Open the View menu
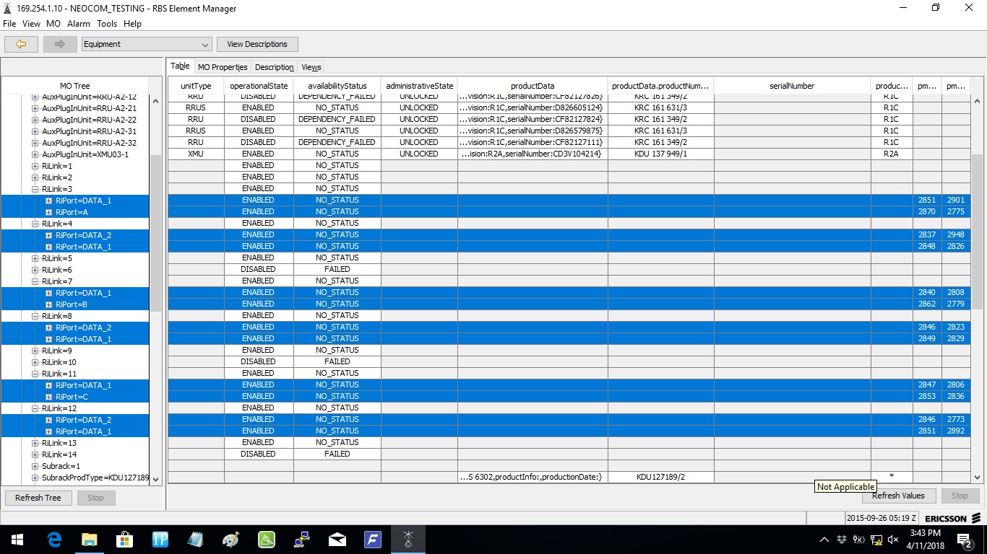The image size is (987, 554). click(31, 24)
